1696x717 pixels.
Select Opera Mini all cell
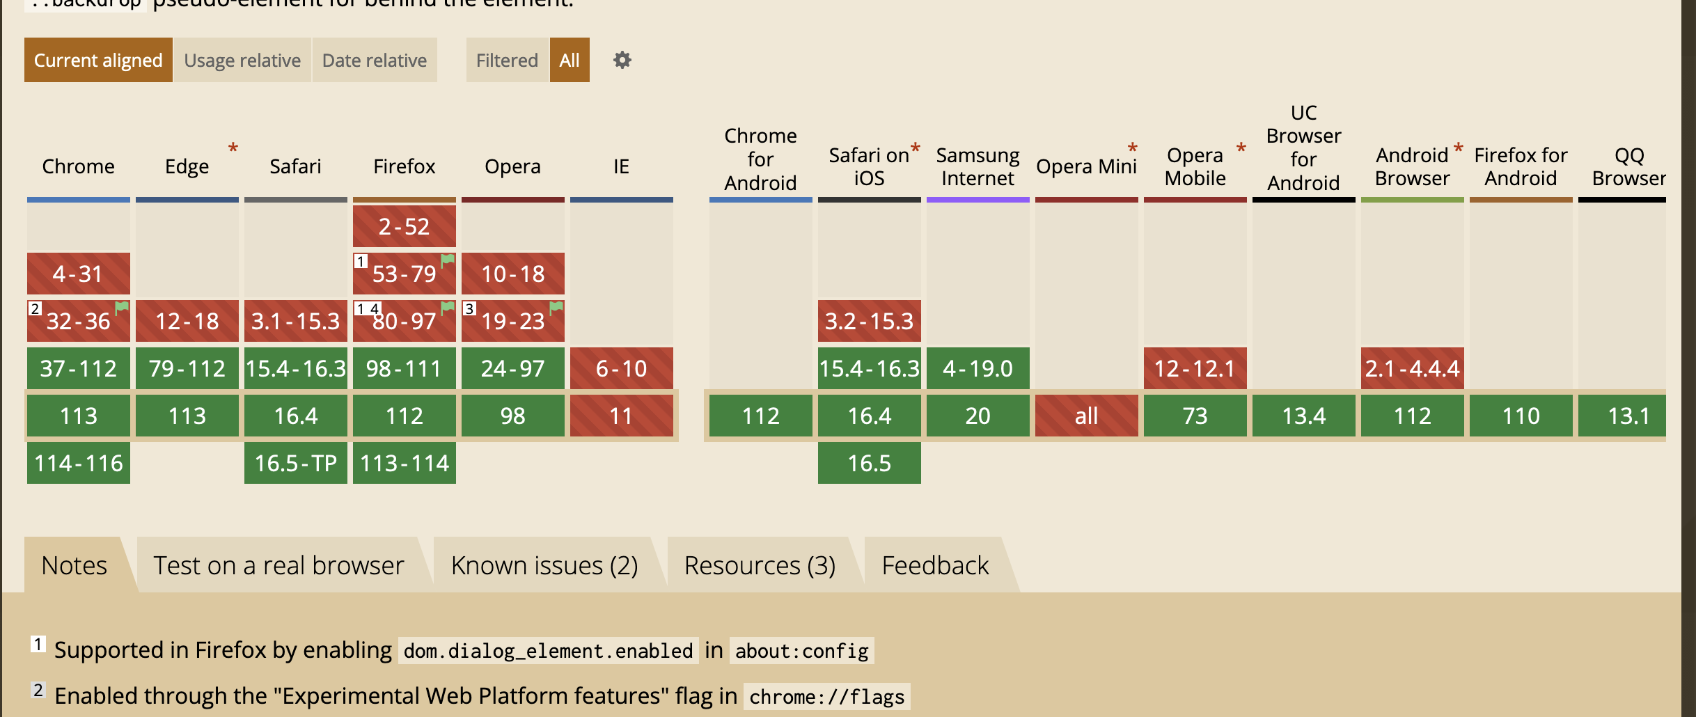click(x=1087, y=416)
